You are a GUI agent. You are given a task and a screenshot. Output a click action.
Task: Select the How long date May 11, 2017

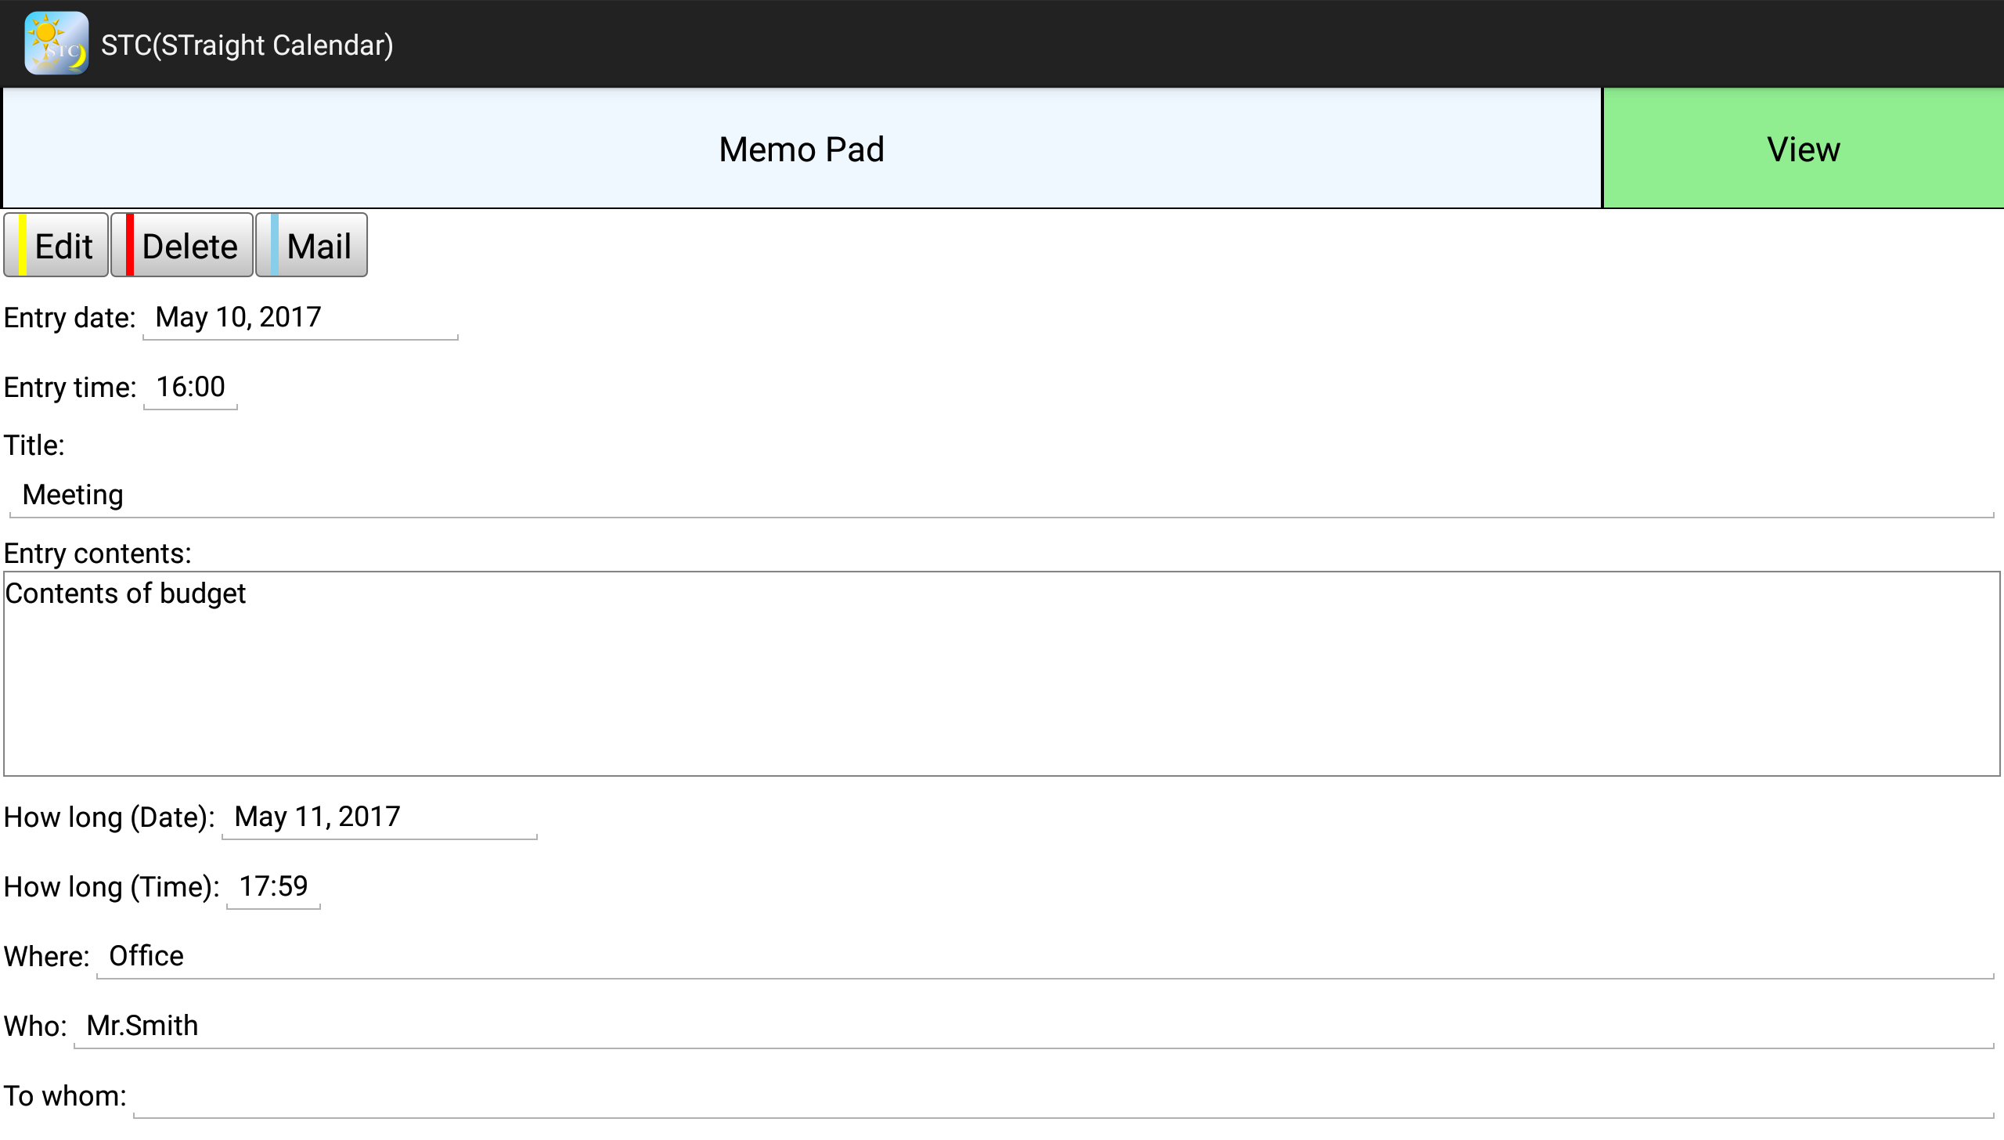379,817
